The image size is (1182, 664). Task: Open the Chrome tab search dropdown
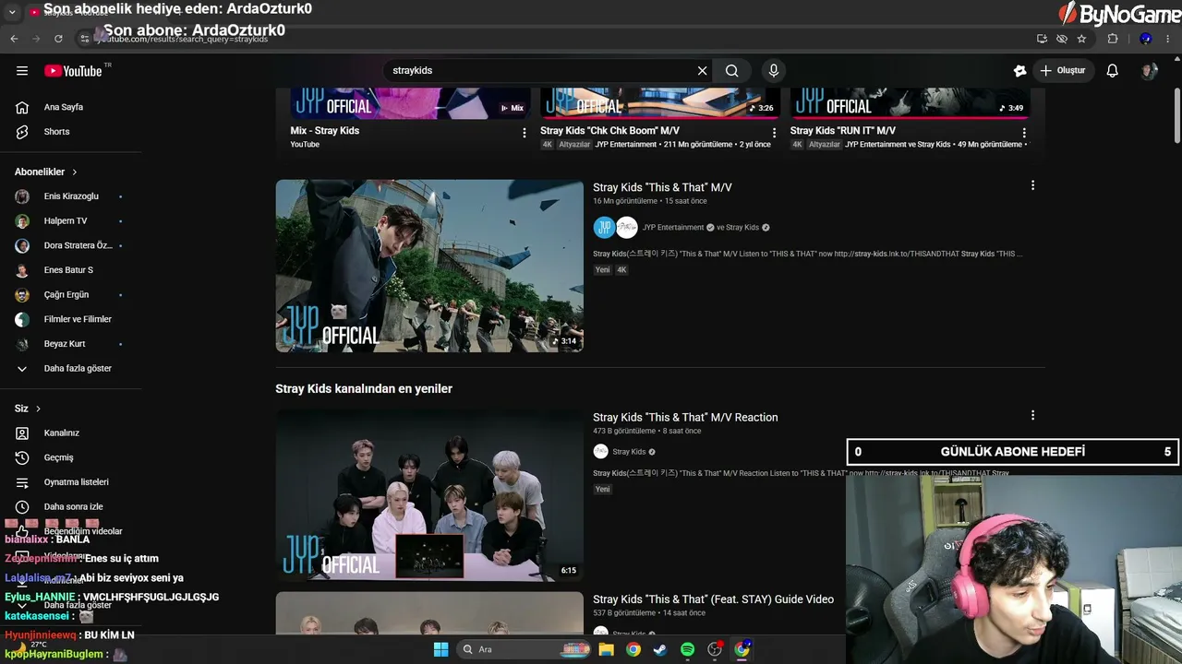(12, 12)
